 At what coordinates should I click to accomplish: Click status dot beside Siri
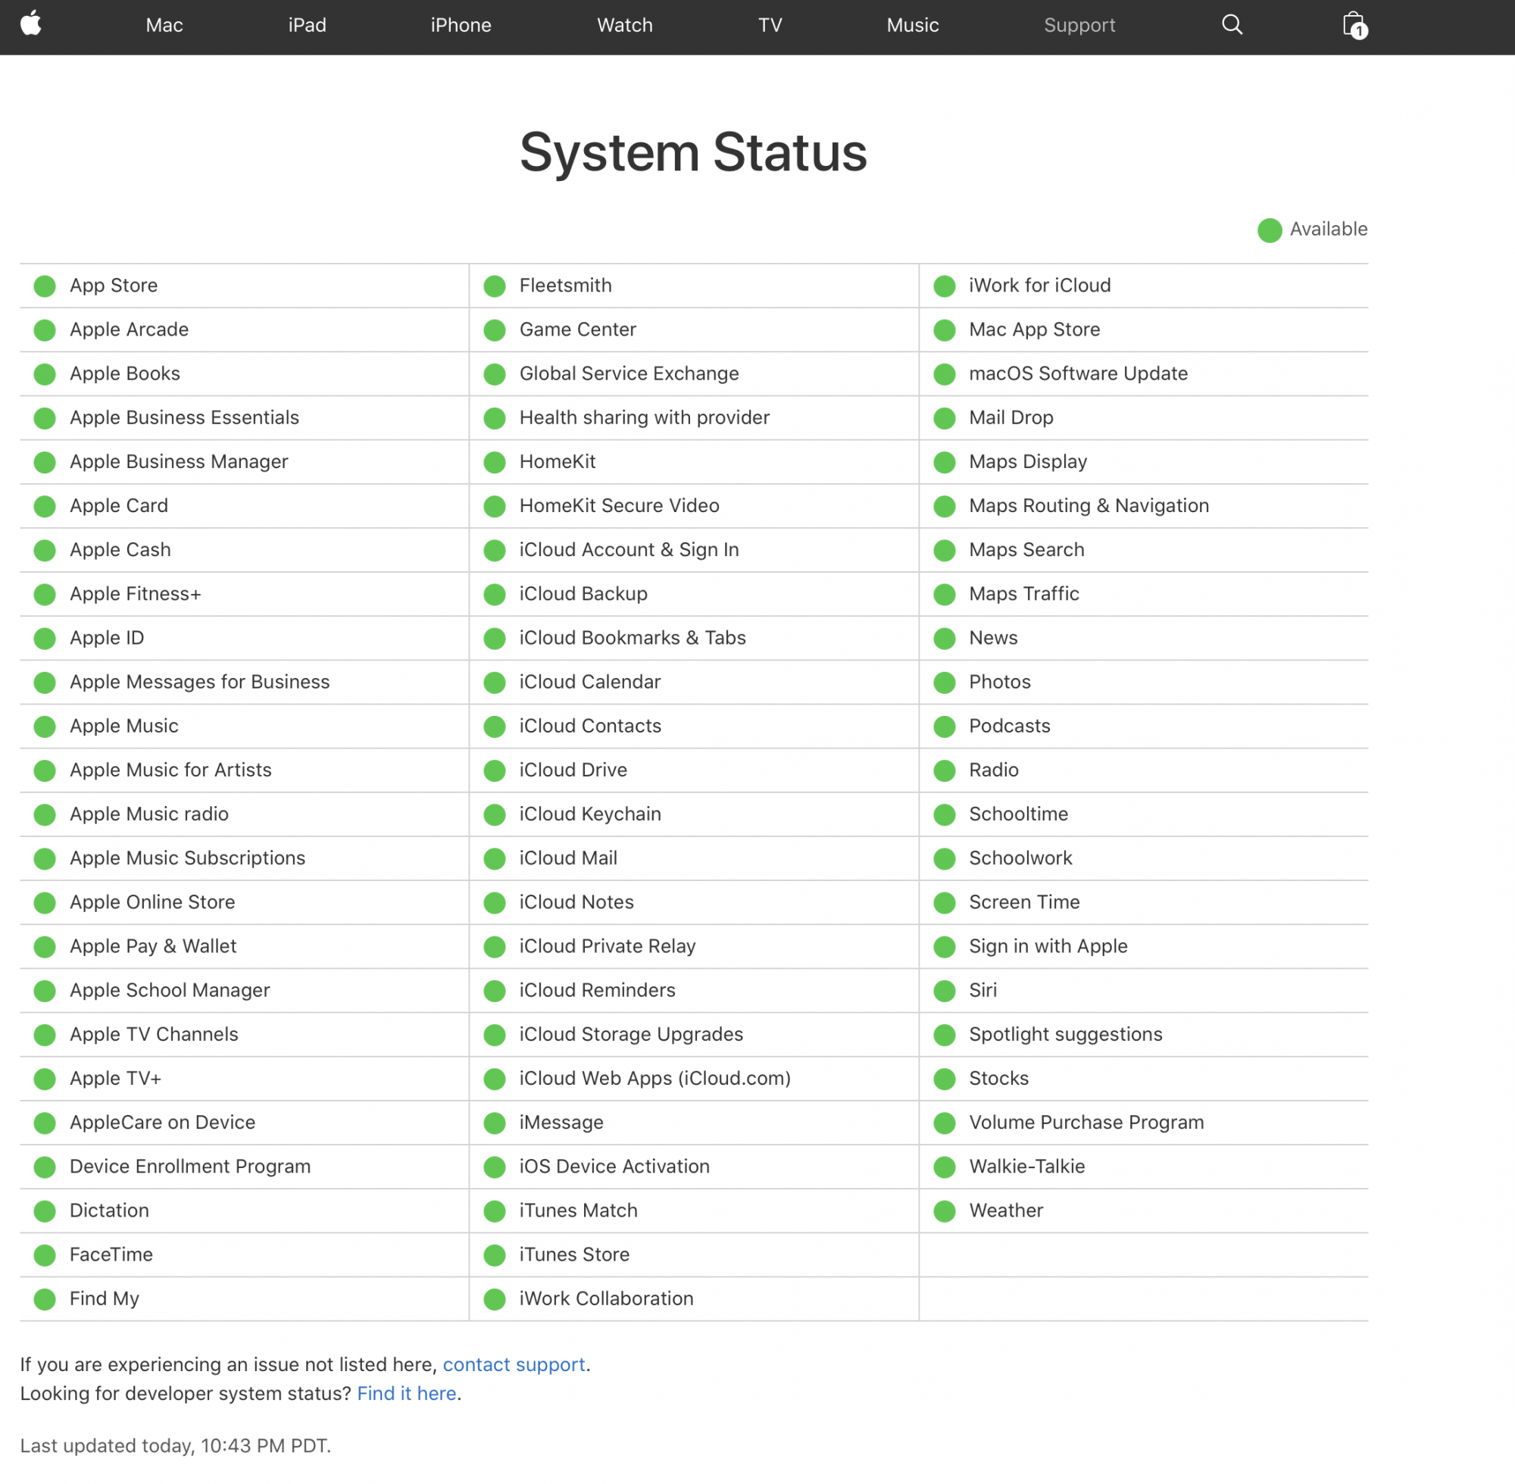point(945,991)
